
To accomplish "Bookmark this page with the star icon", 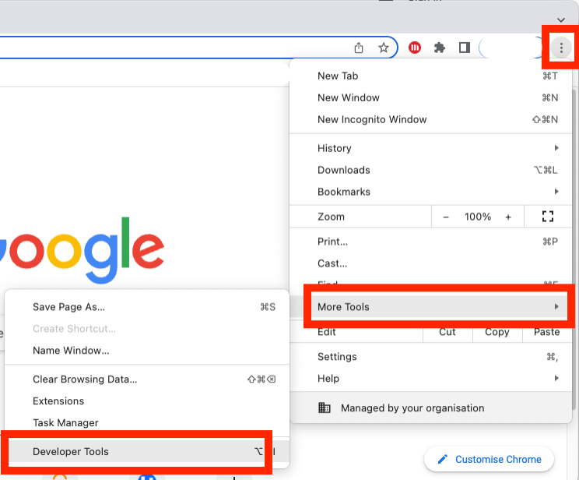I will [x=384, y=48].
